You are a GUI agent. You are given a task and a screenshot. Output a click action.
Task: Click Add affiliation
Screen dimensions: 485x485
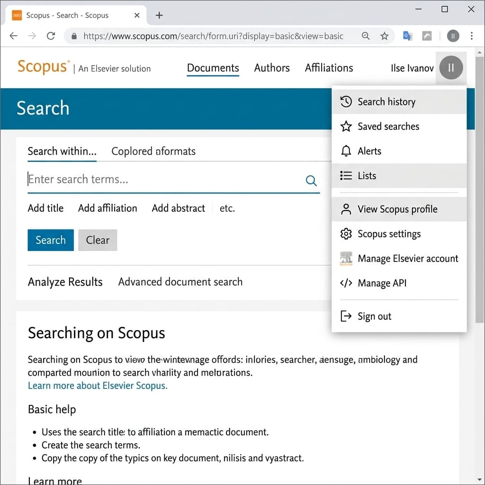[108, 208]
